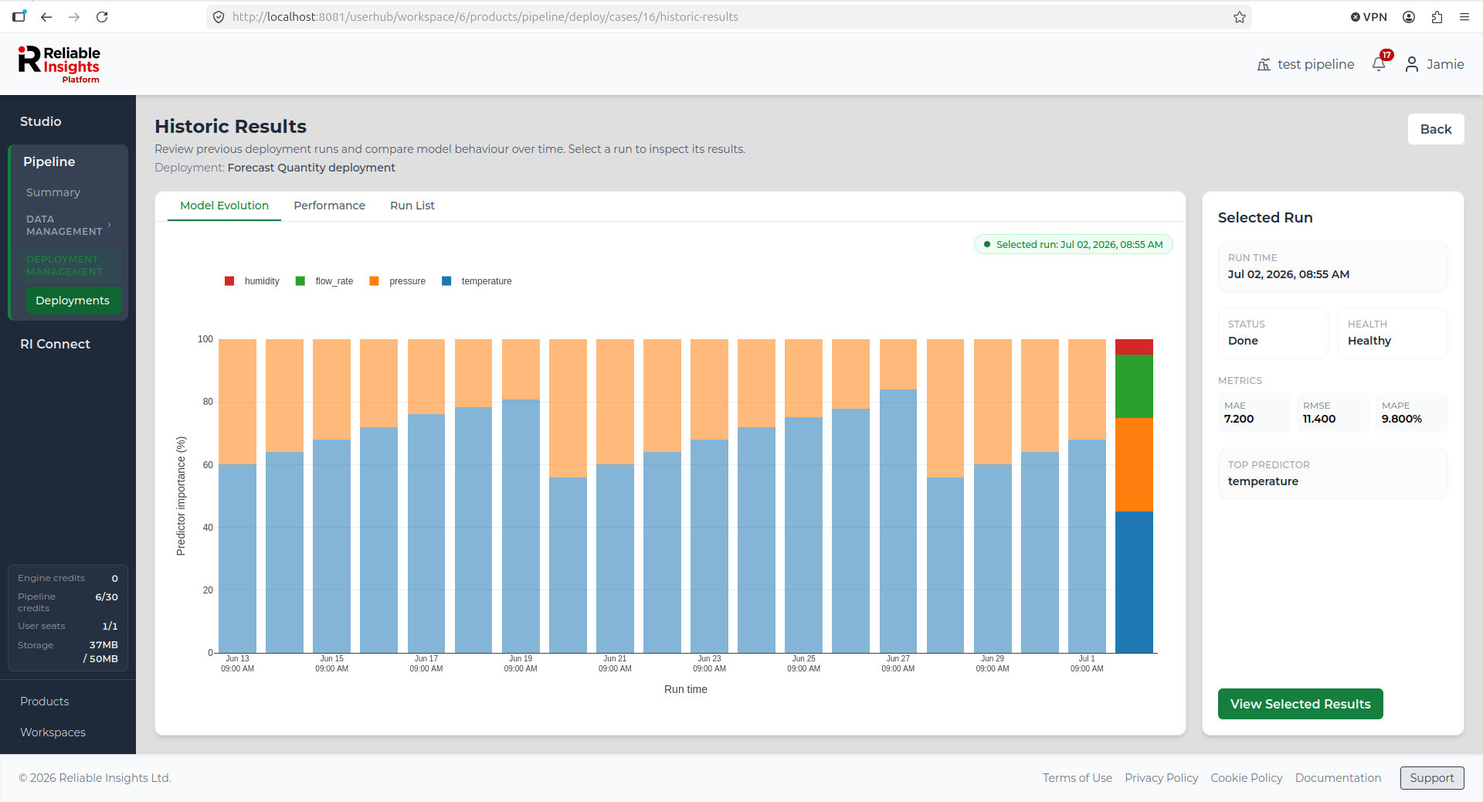The width and height of the screenshot is (1483, 802).
Task: Click the HEALTH Healthy status card
Action: point(1393,333)
